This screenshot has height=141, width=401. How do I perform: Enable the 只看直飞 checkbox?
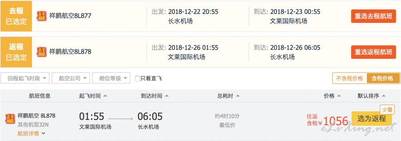pyautogui.click(x=137, y=78)
